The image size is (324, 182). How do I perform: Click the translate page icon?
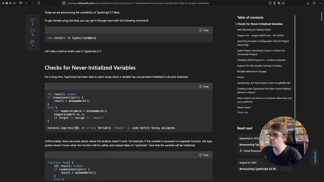tap(279, 3)
